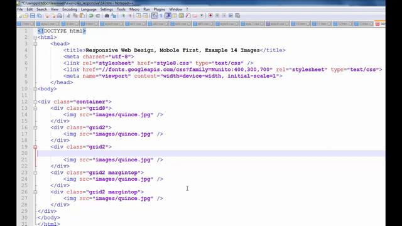
Task: Click the Zoom In toolbar icon
Action: 123,16
